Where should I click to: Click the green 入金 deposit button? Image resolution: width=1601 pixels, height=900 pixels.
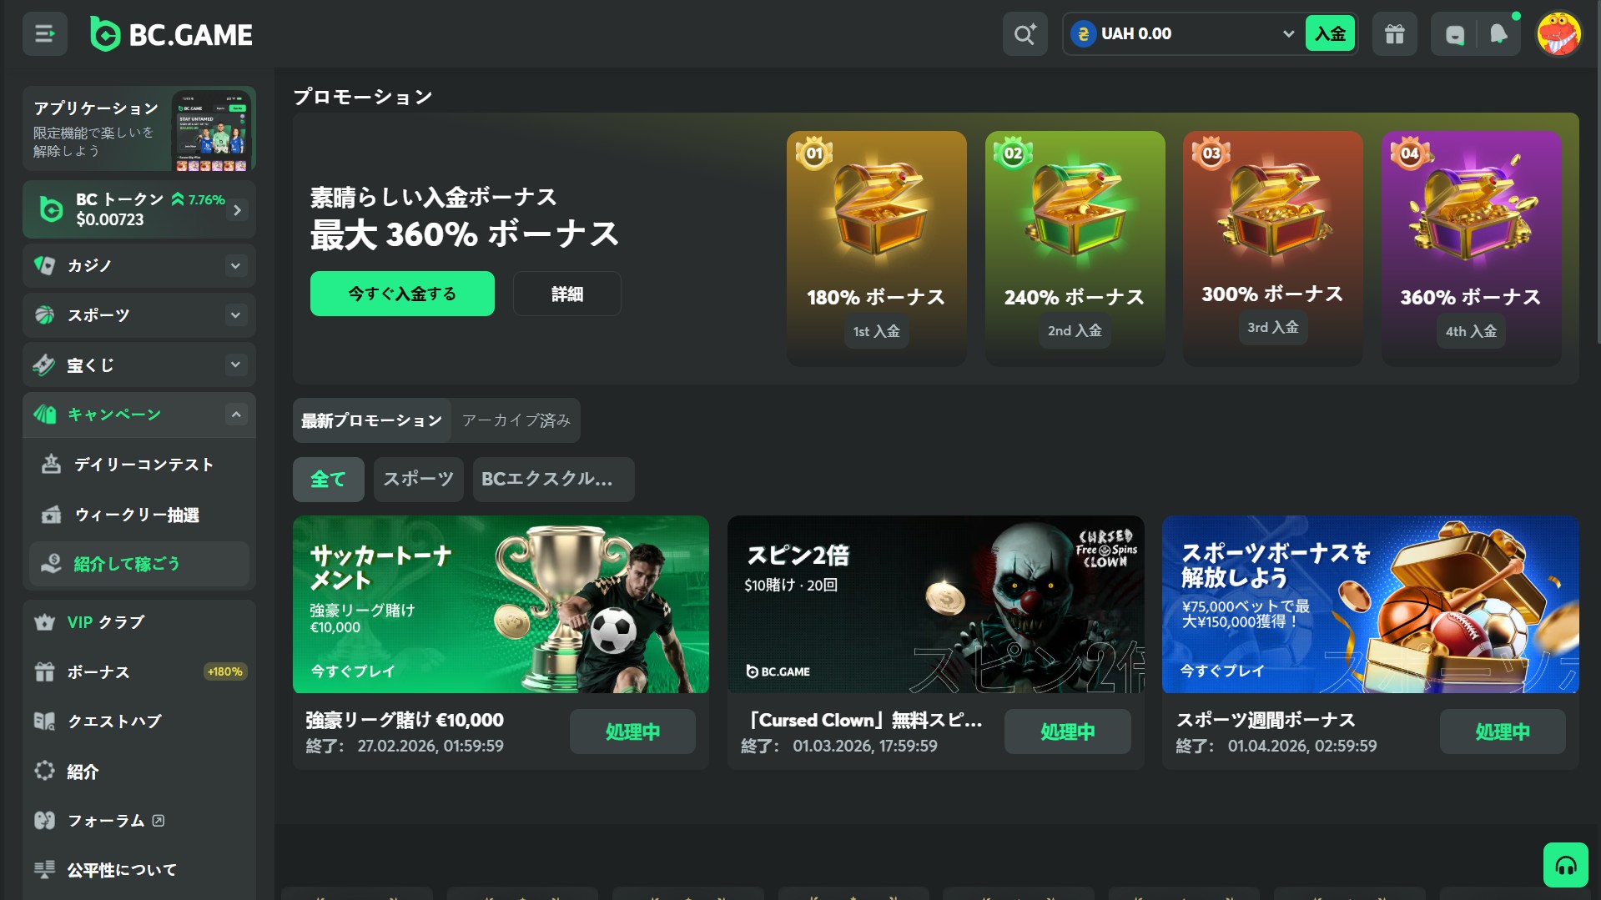tap(1330, 34)
